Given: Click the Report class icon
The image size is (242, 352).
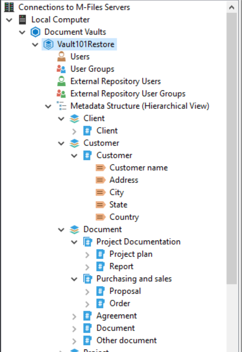Looking at the screenshot, I should [100, 267].
